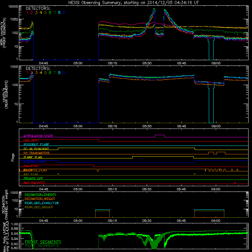This screenshot has width=252, height=252.
Task: Click the rear segments counts/s axis label
Action: 5,94
